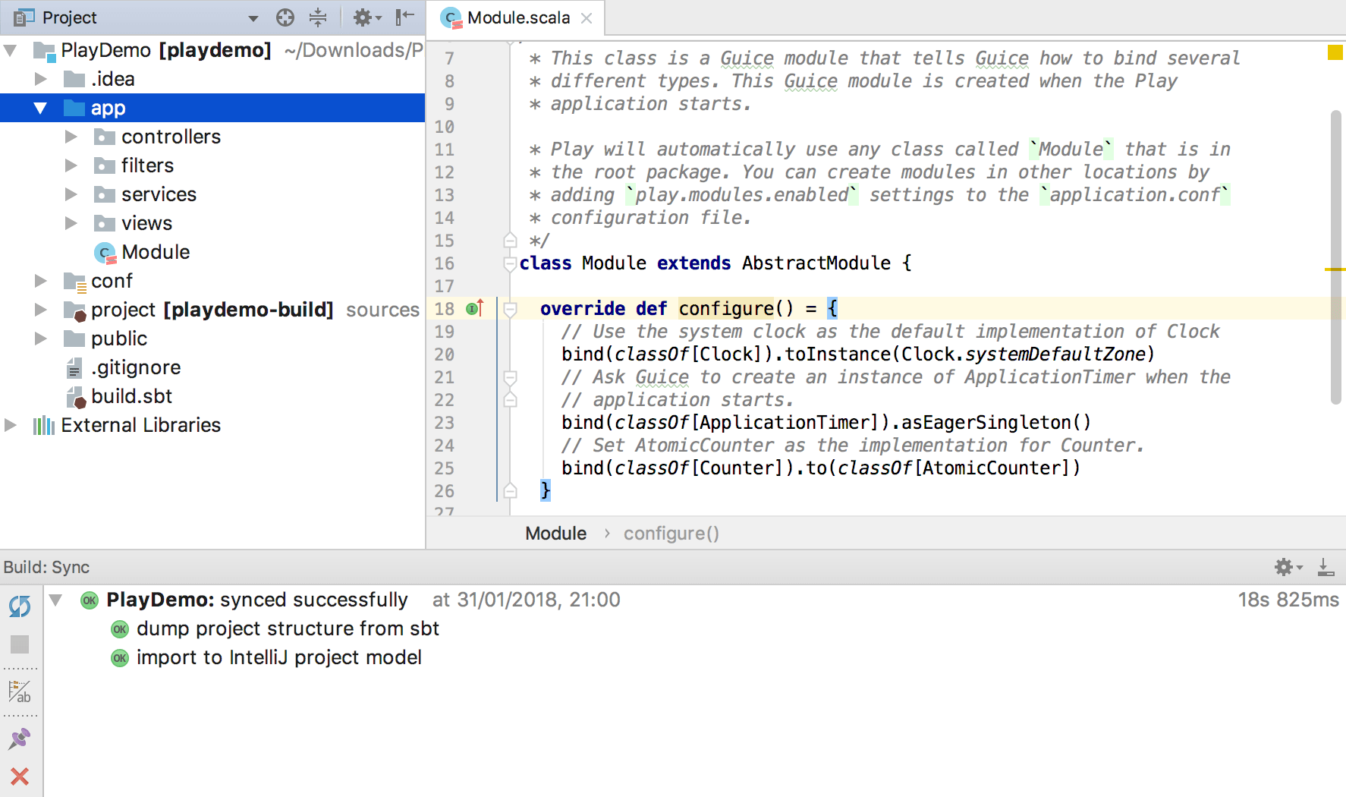Select the controllers folder icon
This screenshot has height=797, width=1346.
105,137
